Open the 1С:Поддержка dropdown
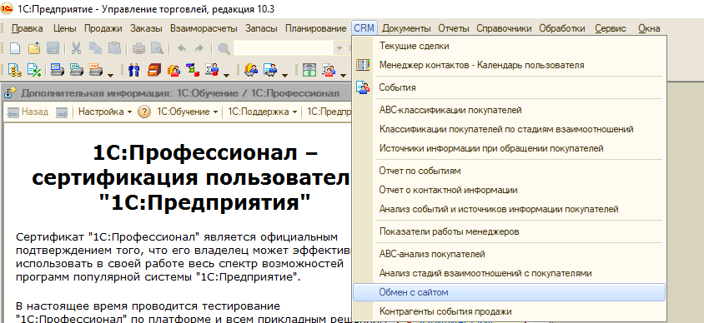The image size is (704, 323). tap(264, 112)
